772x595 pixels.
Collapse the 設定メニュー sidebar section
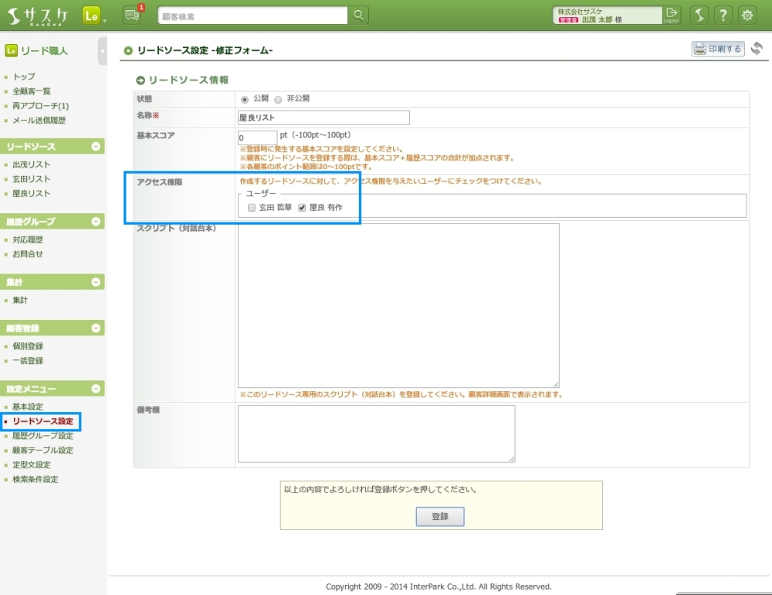tap(96, 388)
